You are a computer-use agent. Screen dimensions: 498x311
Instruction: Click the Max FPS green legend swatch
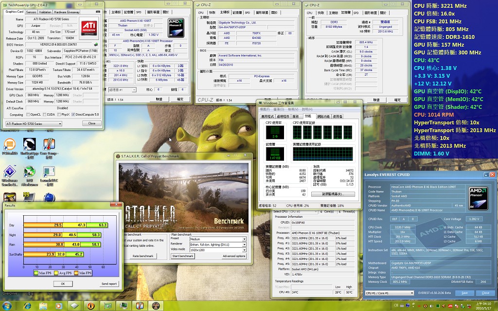36,273
